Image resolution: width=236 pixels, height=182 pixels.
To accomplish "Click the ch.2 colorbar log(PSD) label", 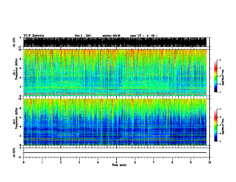I will (223, 126).
